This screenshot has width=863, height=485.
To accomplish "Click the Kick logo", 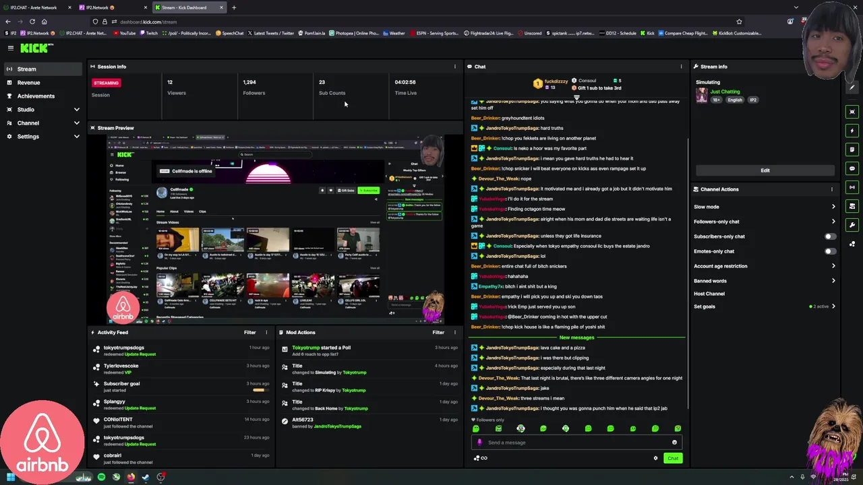I will click(36, 48).
